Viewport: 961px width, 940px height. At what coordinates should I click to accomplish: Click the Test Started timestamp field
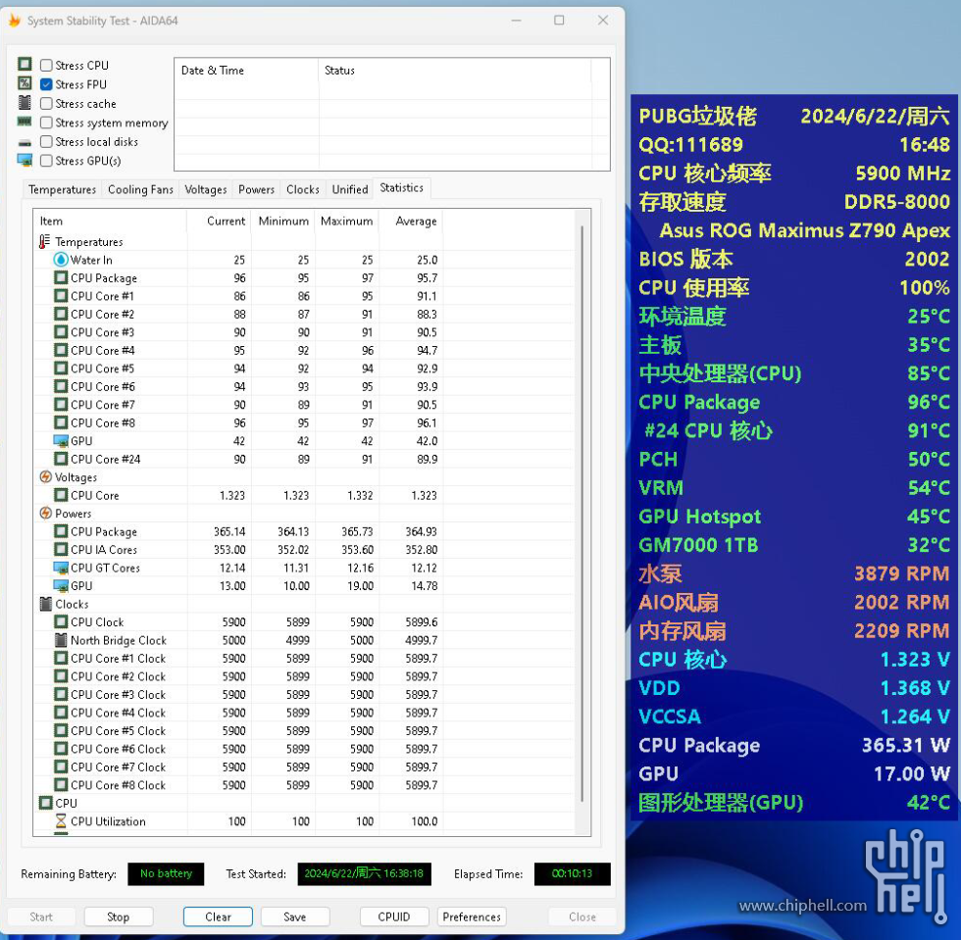(x=364, y=873)
